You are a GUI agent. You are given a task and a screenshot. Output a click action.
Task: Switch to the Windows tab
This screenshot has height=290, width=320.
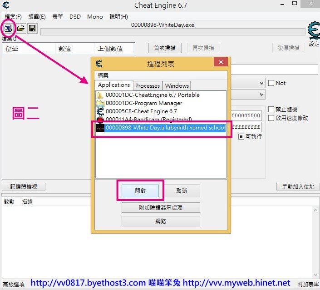[177, 85]
